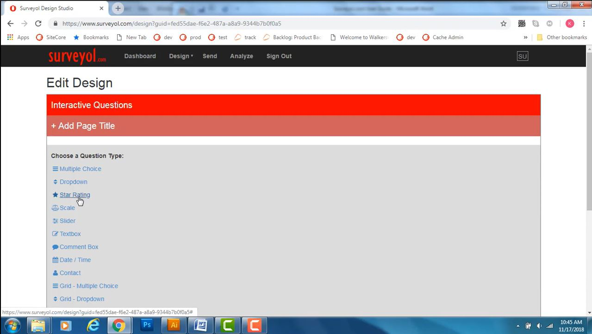The width and height of the screenshot is (592, 334).
Task: Click the speech bubble icon beside Comment Box
Action: click(55, 247)
